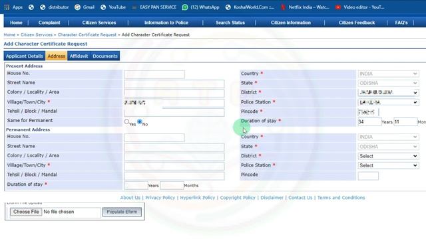Image resolution: width=426 pixels, height=239 pixels.
Task: Open the present address Police Station dropdown
Action: (x=388, y=102)
